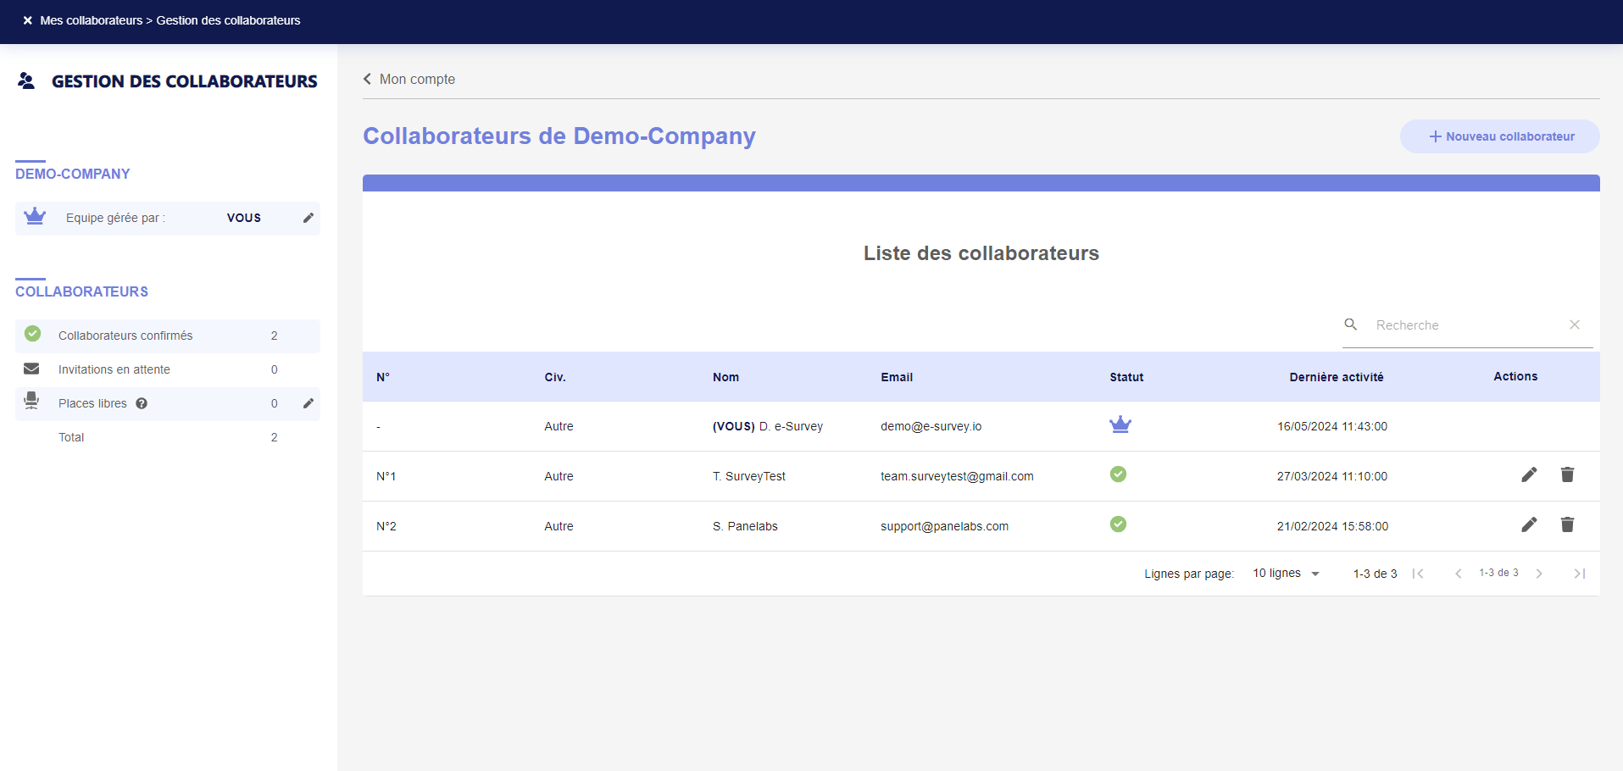Delete collaborator T. SurveyTest
The image size is (1623, 771).
coord(1567,475)
